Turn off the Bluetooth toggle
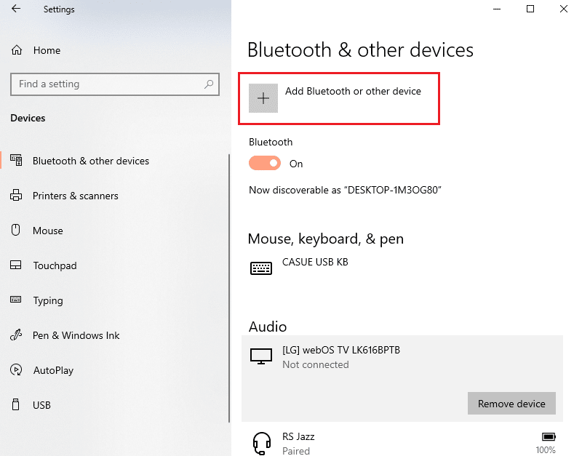The width and height of the screenshot is (574, 456). click(264, 164)
